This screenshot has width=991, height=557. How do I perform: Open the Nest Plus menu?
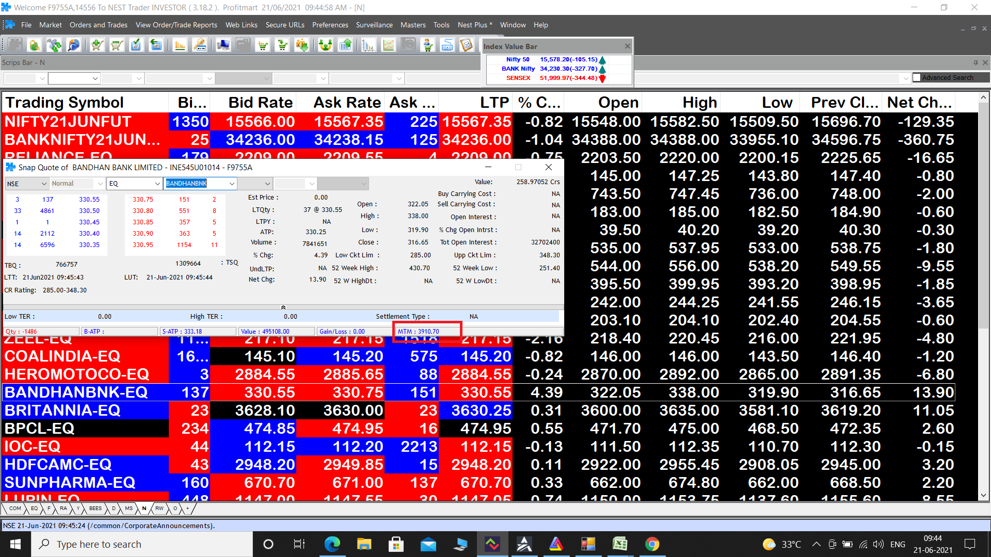point(475,25)
